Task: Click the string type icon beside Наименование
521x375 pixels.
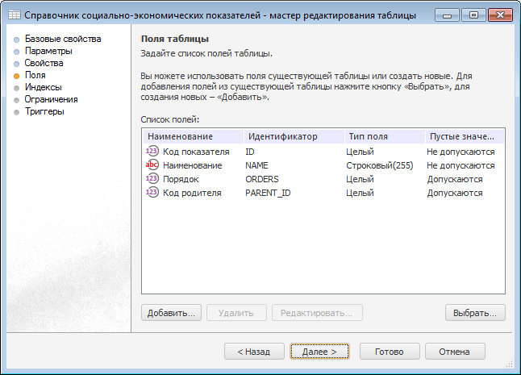Action: click(x=152, y=165)
